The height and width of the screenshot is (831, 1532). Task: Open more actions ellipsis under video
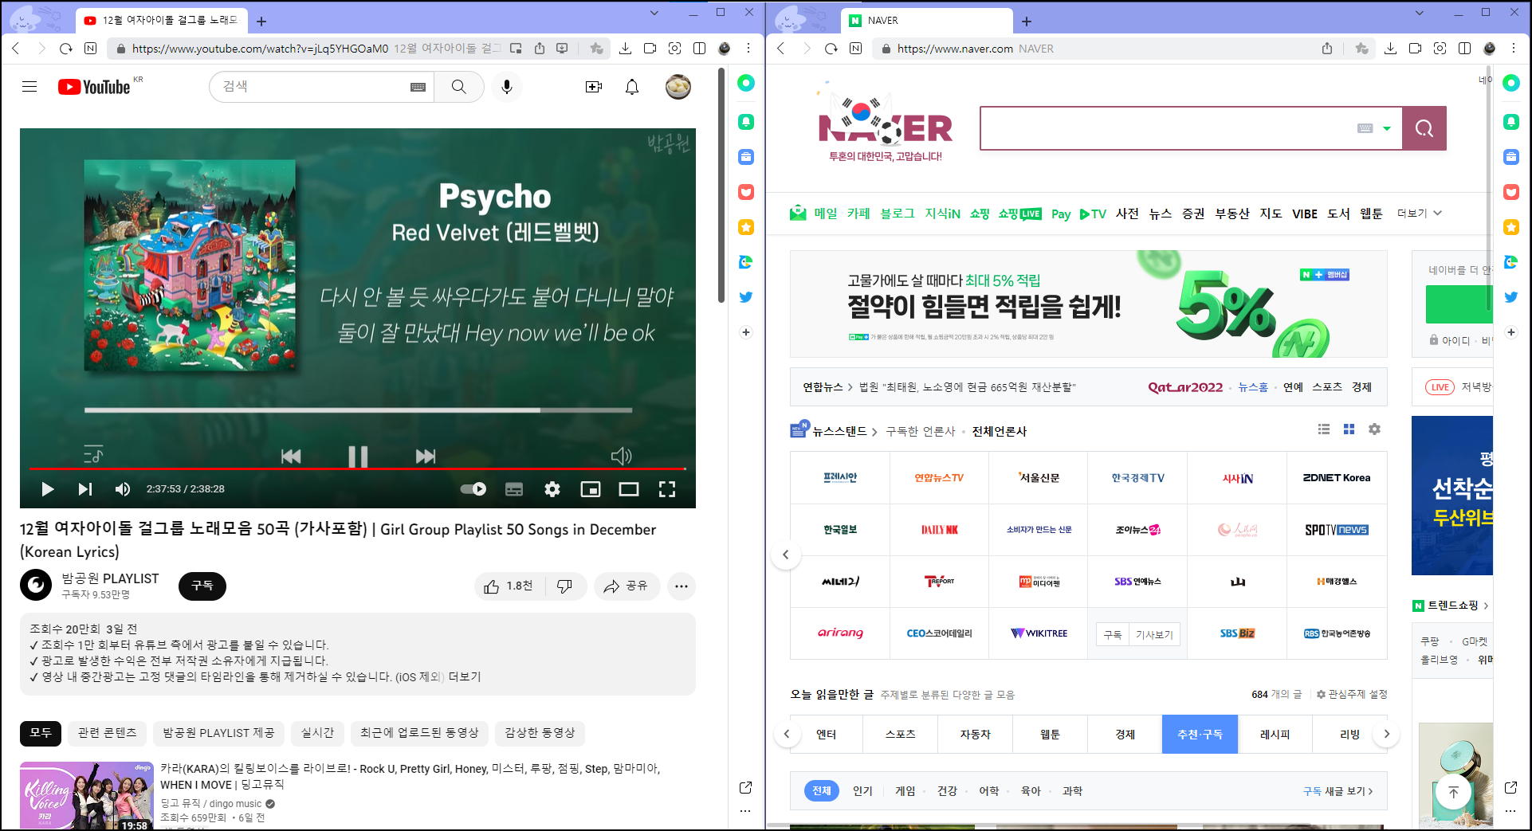click(x=681, y=586)
